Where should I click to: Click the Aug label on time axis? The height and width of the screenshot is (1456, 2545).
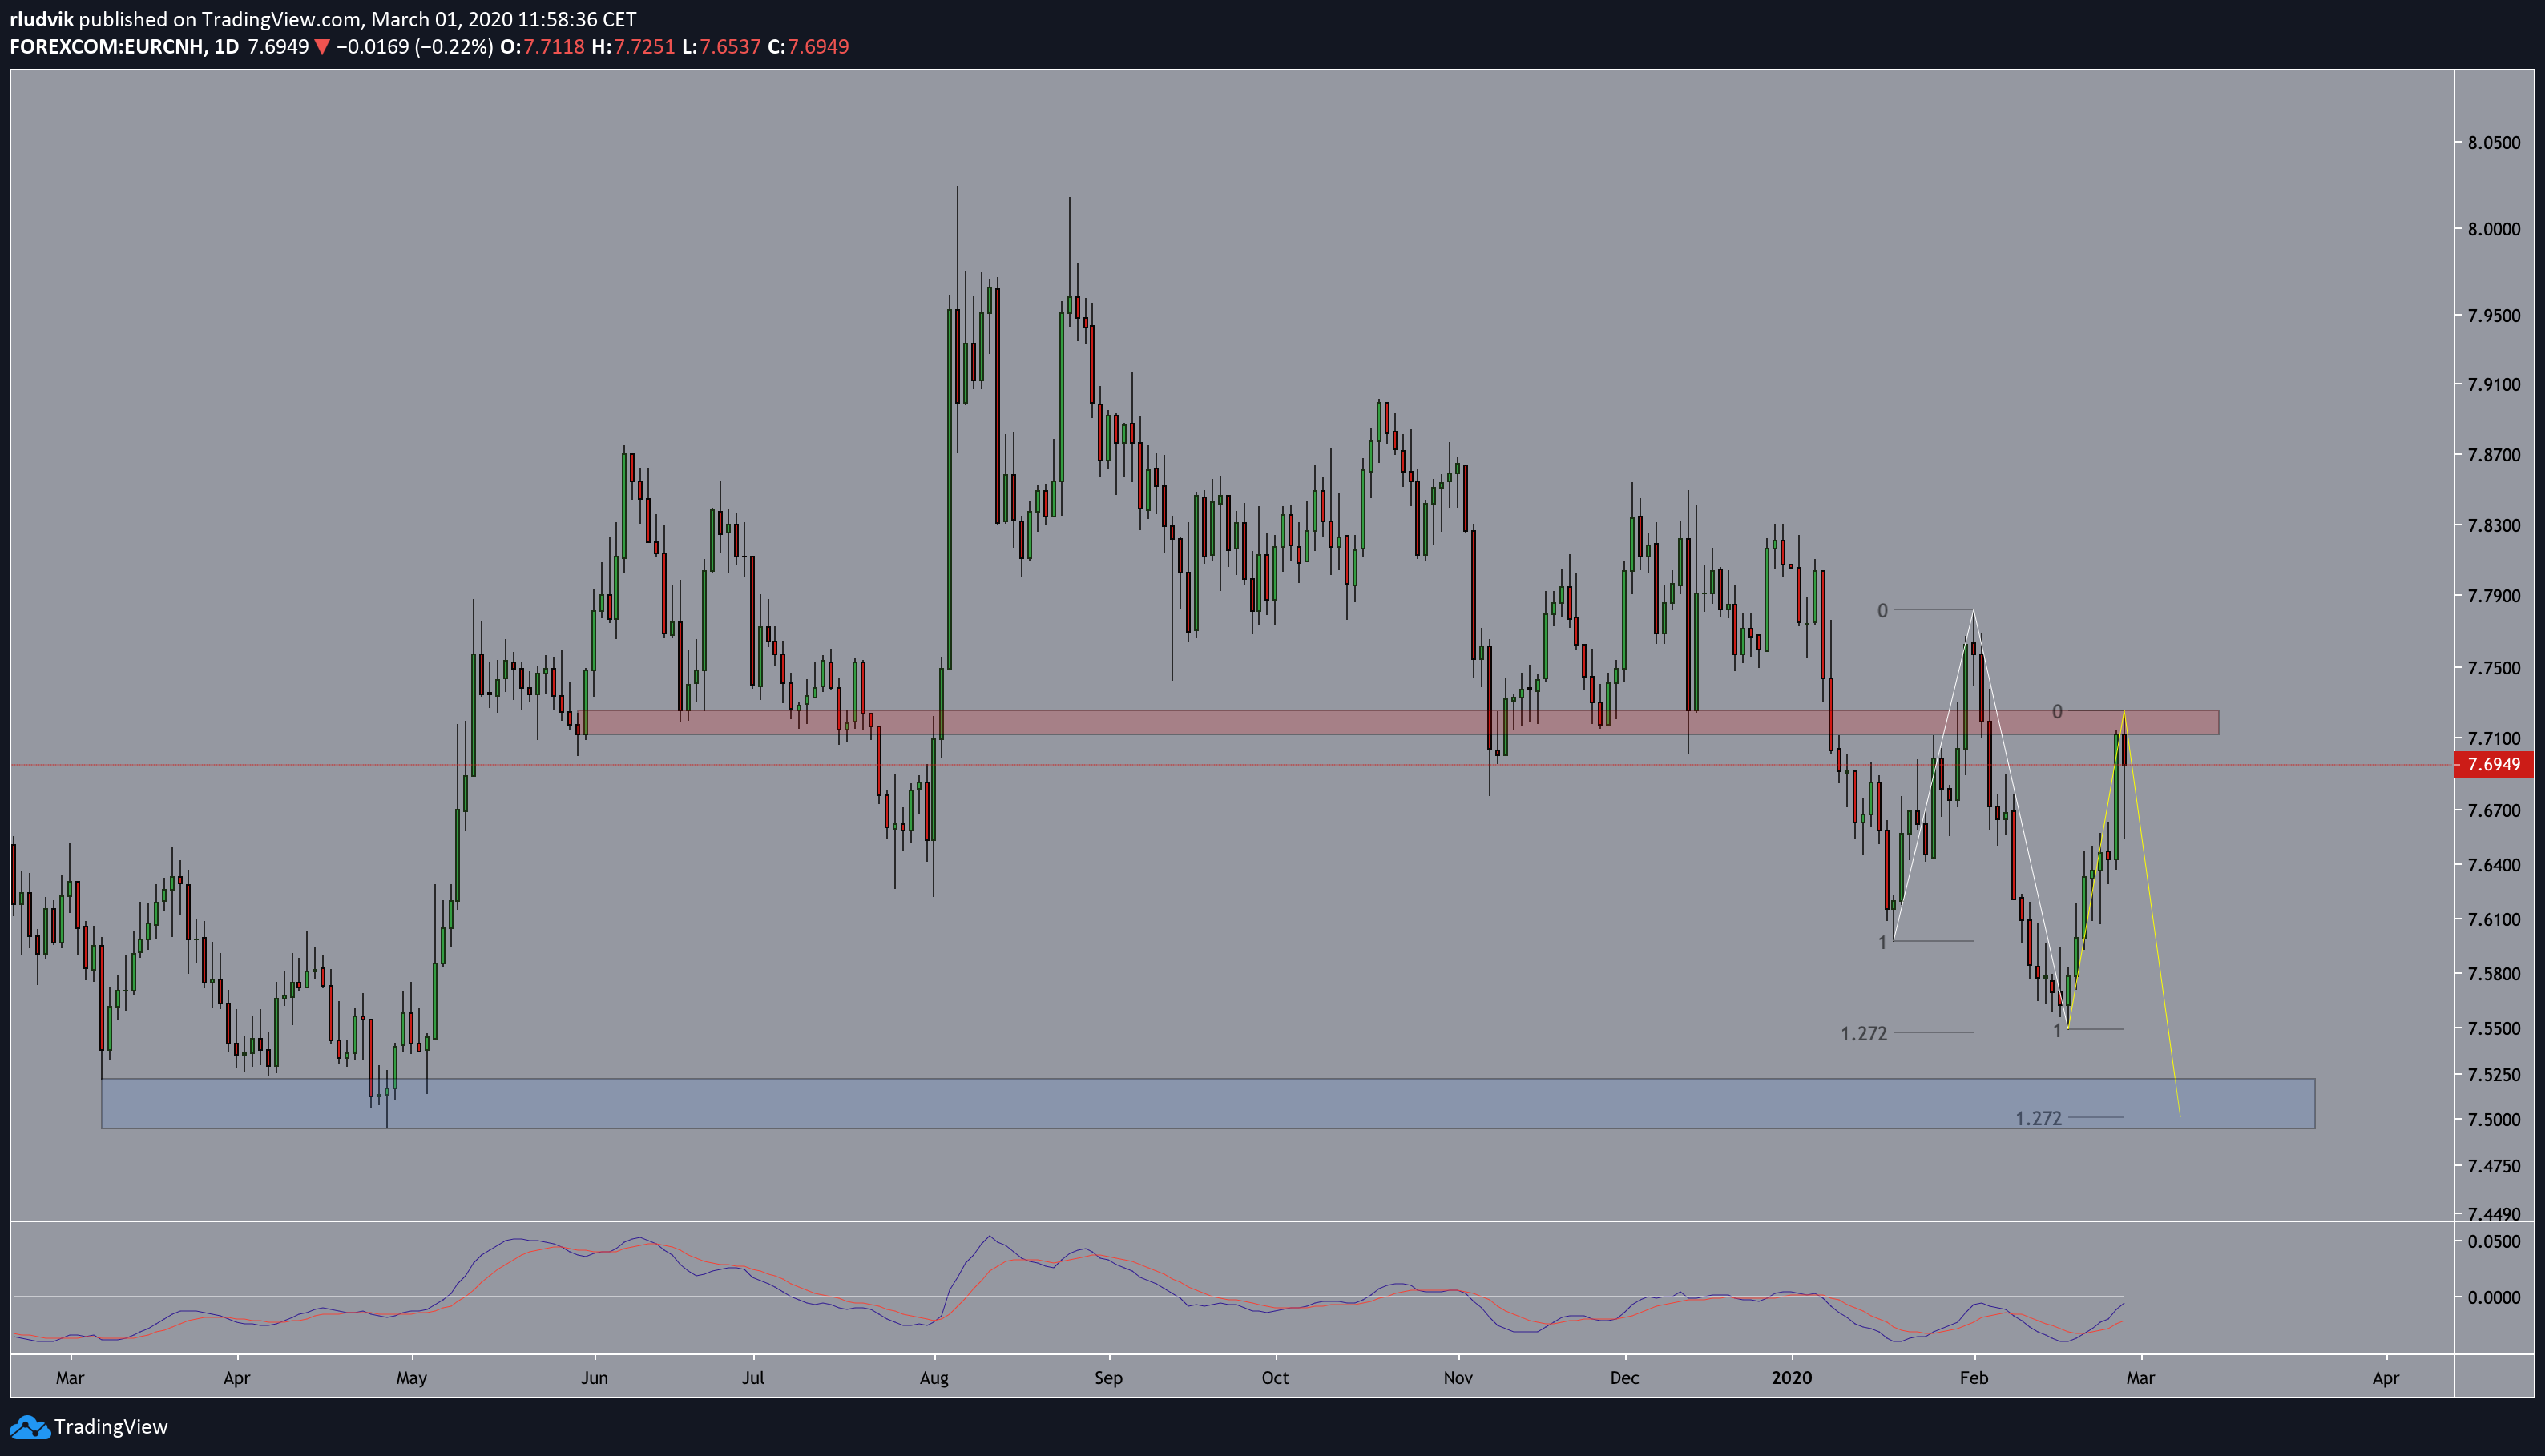934,1378
